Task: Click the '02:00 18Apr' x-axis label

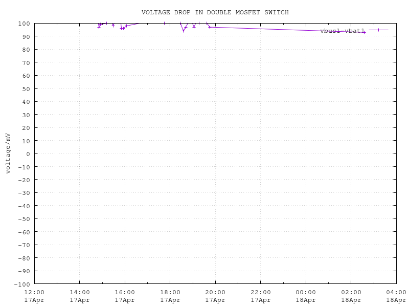Action: (x=351, y=296)
